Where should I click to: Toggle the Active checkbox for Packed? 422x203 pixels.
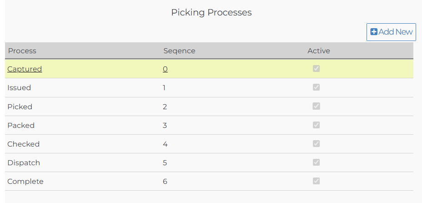[316, 125]
